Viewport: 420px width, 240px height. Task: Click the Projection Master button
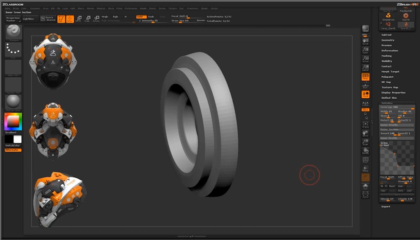pos(13,19)
